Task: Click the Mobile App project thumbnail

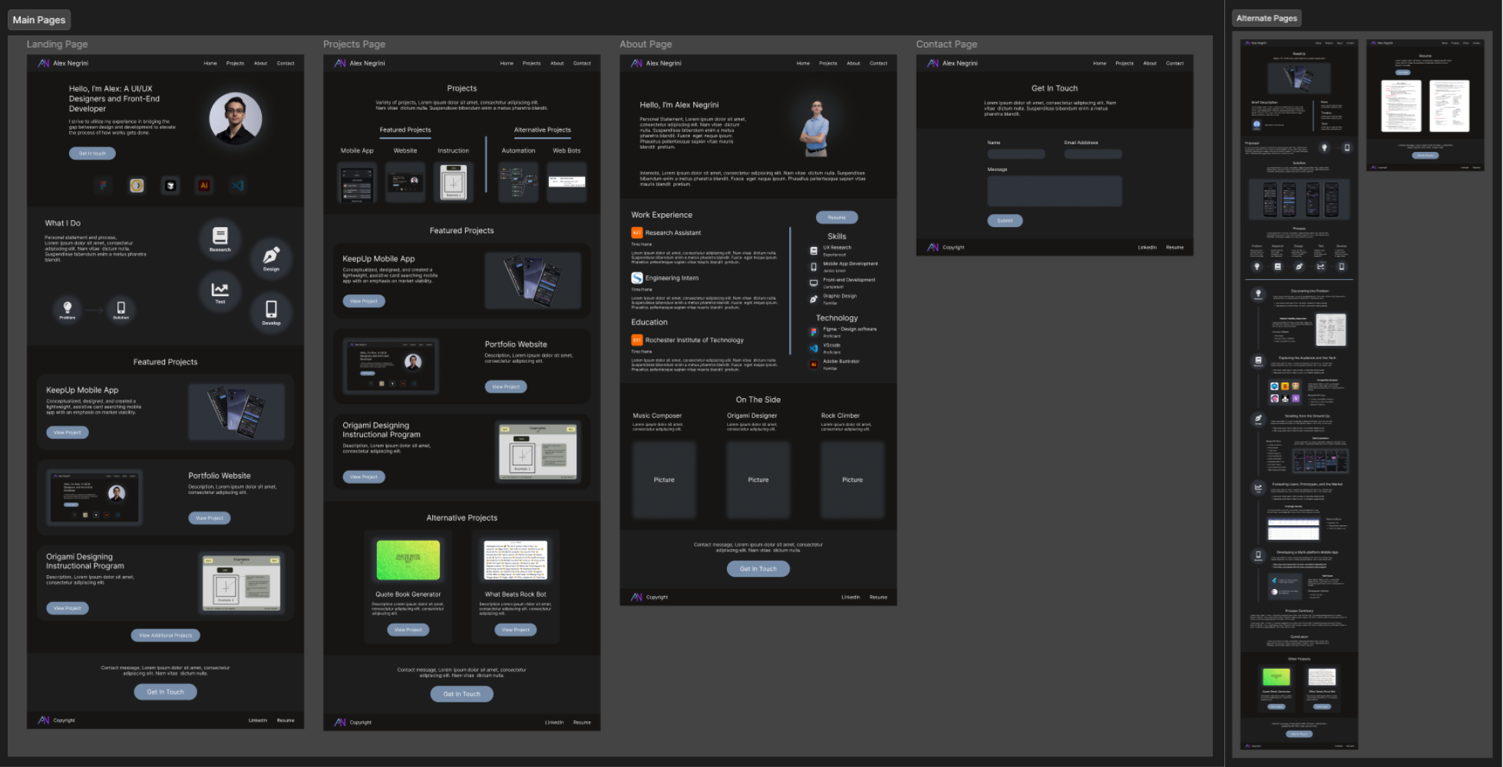Action: [357, 183]
